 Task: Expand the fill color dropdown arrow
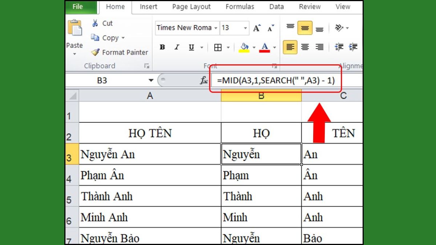point(254,47)
